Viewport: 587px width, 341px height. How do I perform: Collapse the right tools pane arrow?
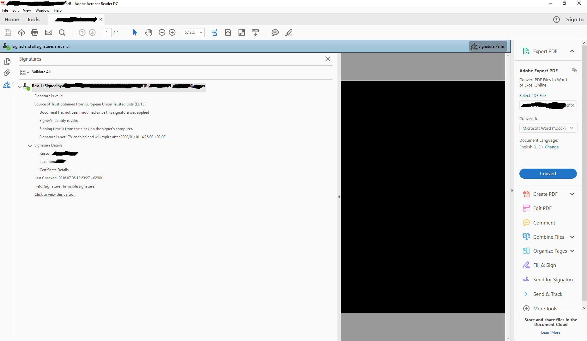click(512, 191)
